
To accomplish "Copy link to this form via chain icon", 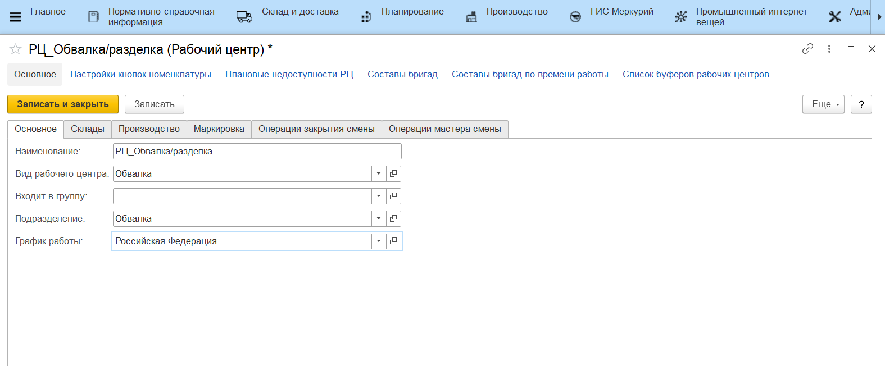I will point(807,49).
